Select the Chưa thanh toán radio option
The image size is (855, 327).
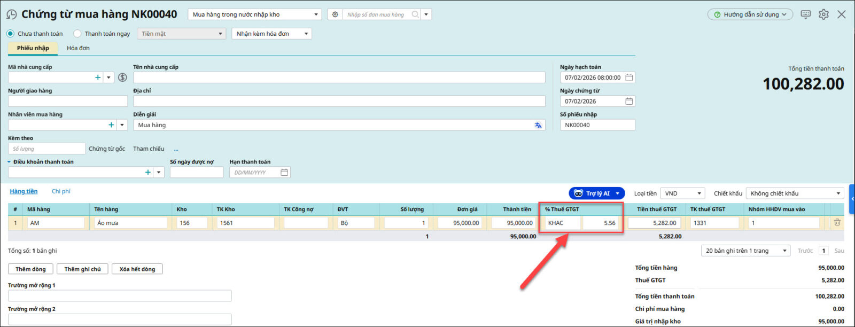pyautogui.click(x=11, y=34)
